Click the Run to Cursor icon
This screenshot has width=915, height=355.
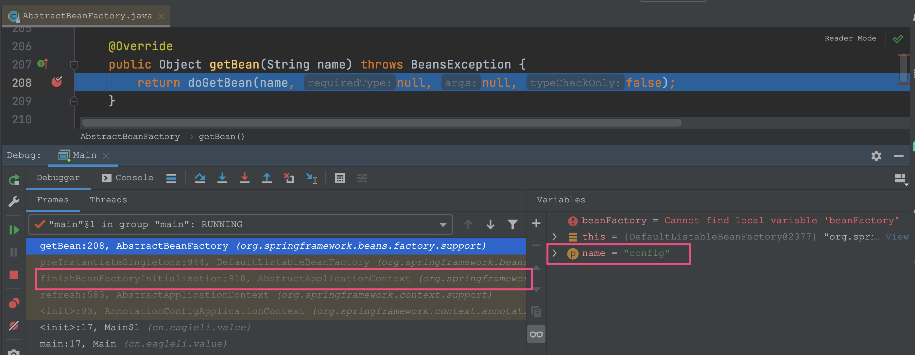tap(312, 178)
